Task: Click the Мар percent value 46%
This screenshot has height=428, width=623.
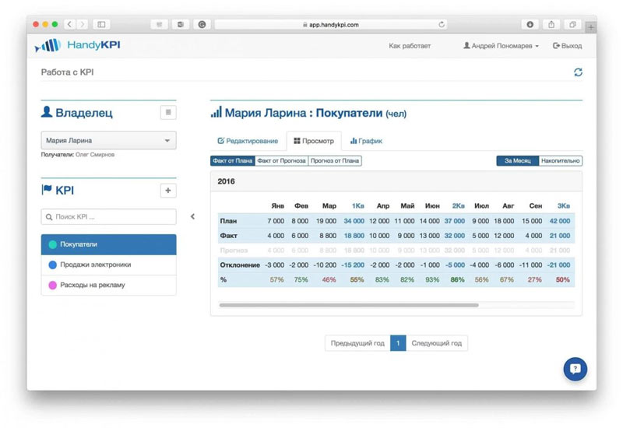Action: click(x=329, y=279)
